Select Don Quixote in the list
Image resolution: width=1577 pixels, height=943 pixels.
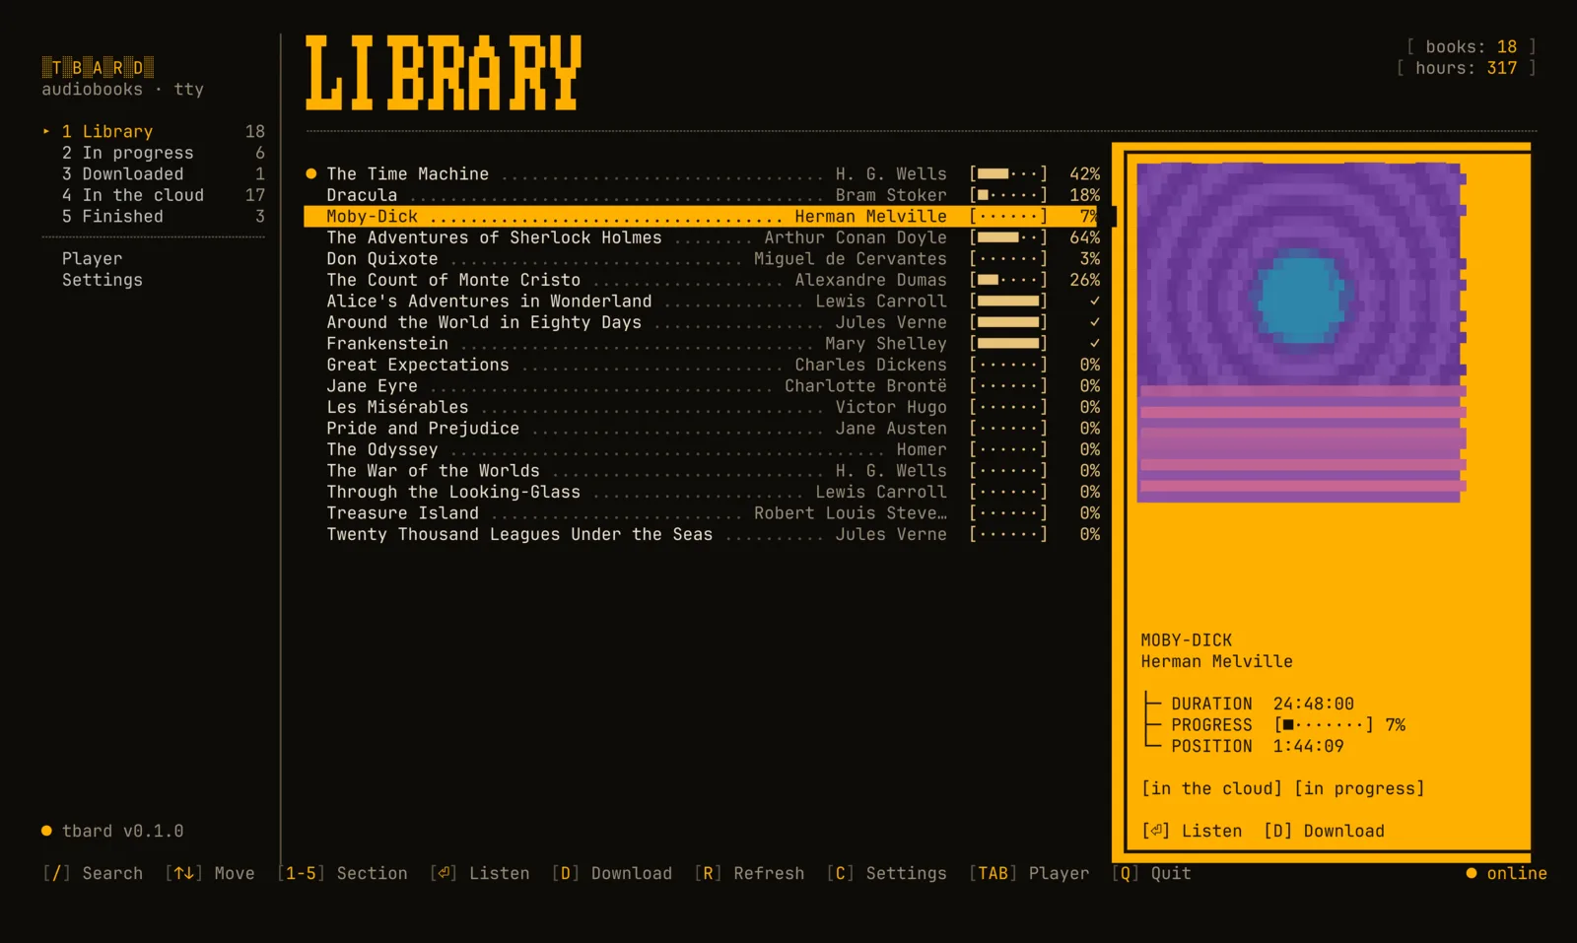pos(703,258)
